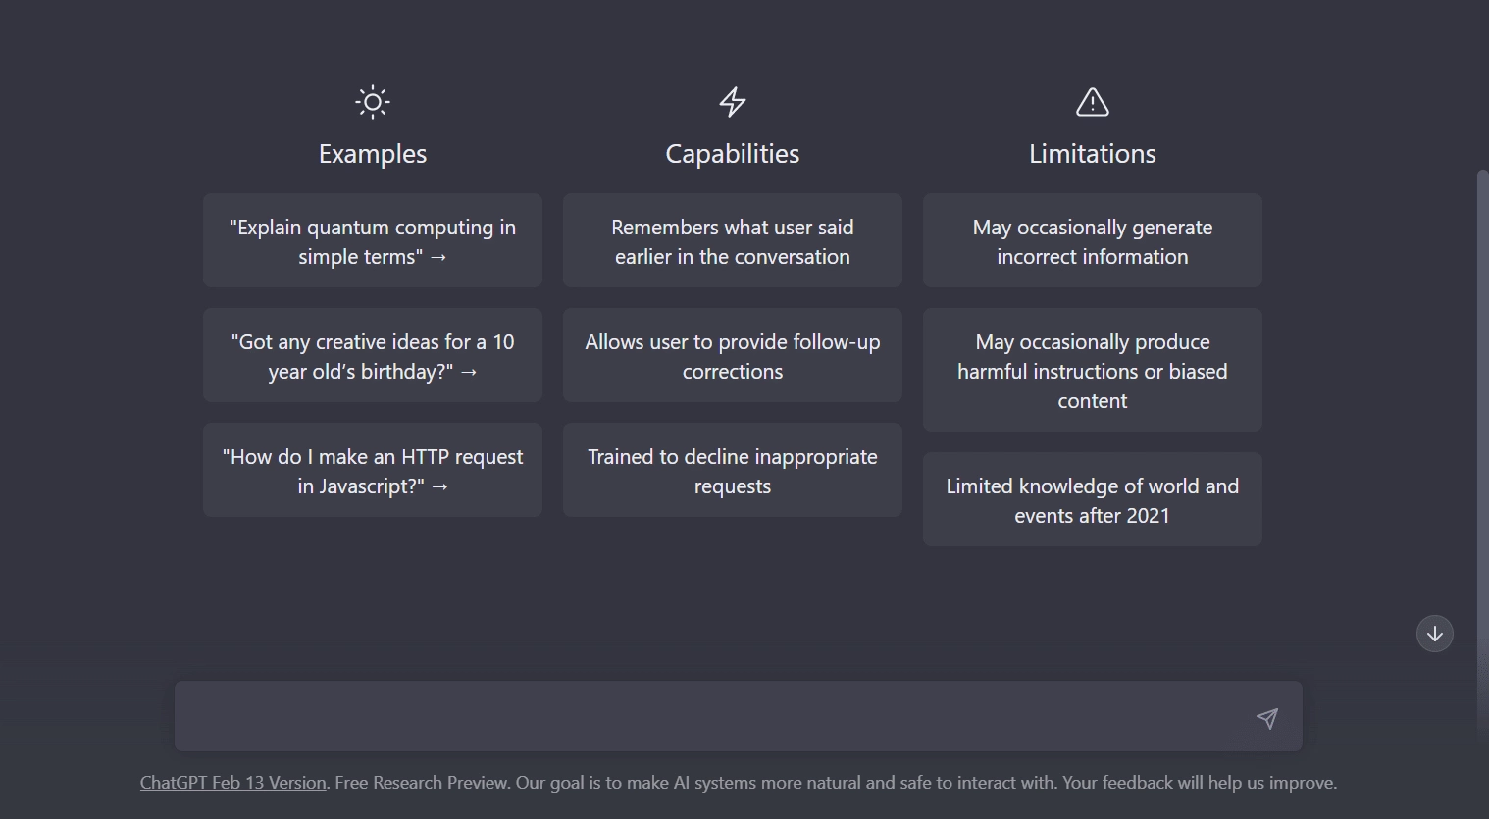Click the warning triangle Limitations icon

[1092, 102]
